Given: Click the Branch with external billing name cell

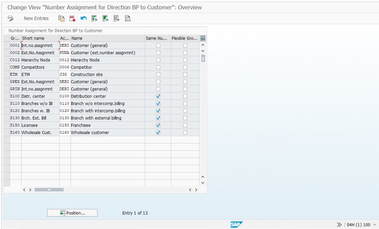Looking at the screenshot, I should tap(108, 118).
